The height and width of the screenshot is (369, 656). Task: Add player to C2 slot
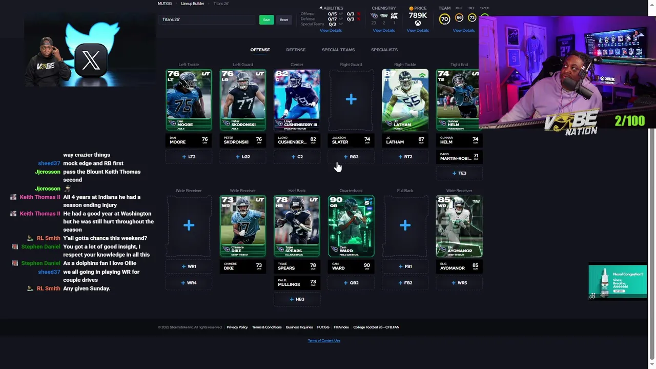(x=297, y=157)
